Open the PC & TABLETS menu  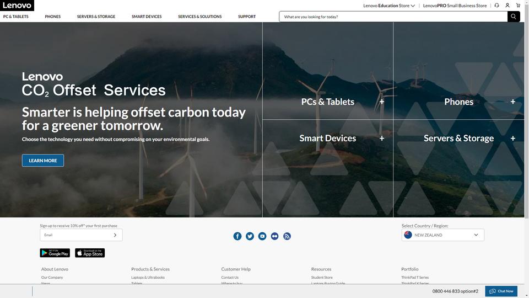click(16, 17)
